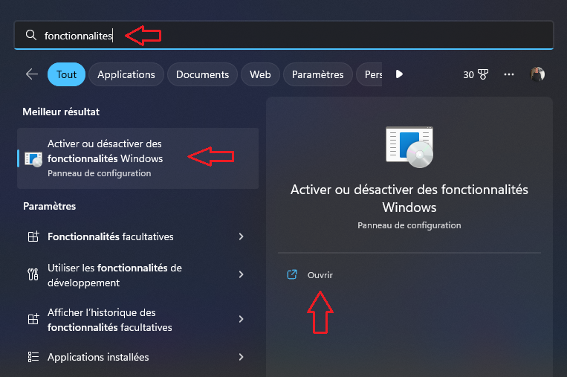Expand the Fonctionnalités facultatives chevron
The height and width of the screenshot is (377, 567).
click(242, 236)
